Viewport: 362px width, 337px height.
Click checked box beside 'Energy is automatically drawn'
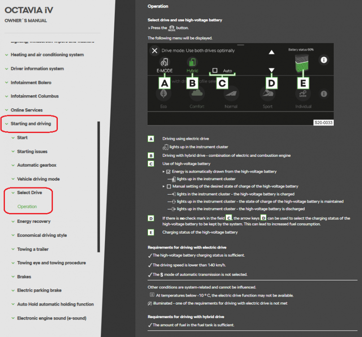[168, 172]
